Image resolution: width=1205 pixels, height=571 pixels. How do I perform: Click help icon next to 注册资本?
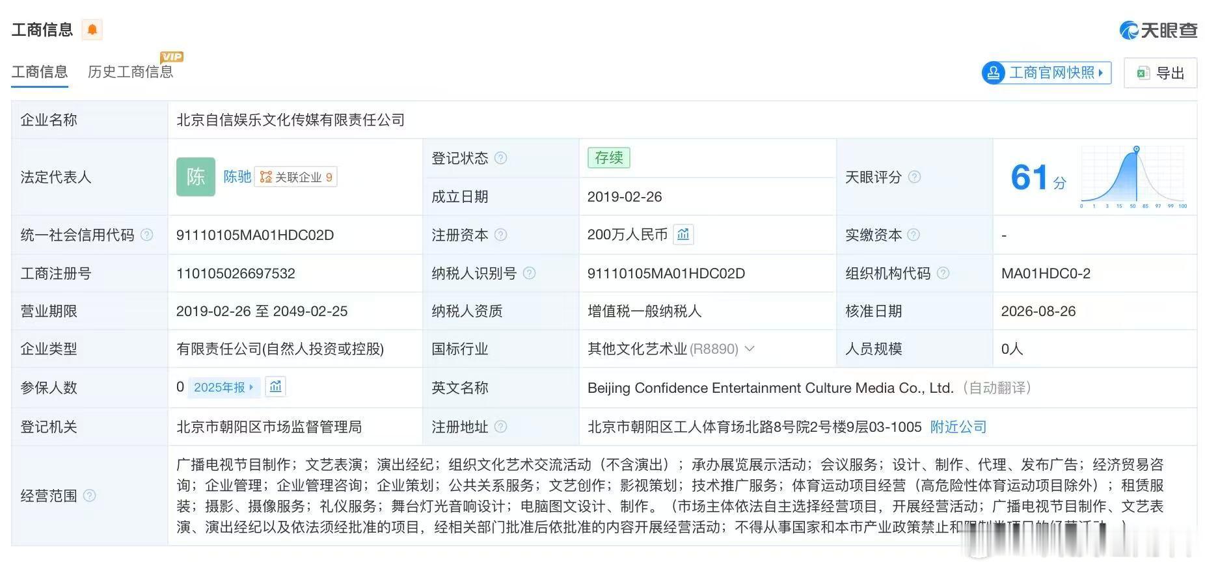pyautogui.click(x=500, y=235)
